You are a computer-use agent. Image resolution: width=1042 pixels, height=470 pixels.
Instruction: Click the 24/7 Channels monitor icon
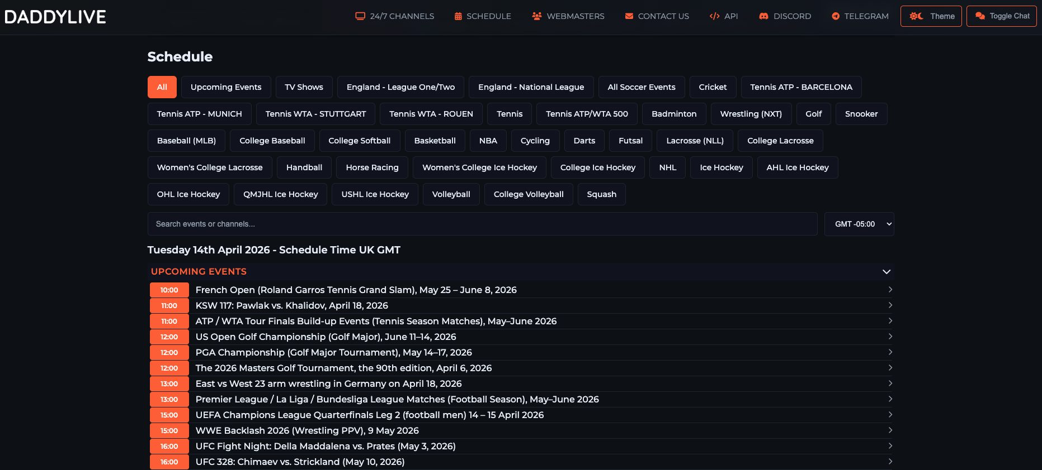click(x=360, y=16)
